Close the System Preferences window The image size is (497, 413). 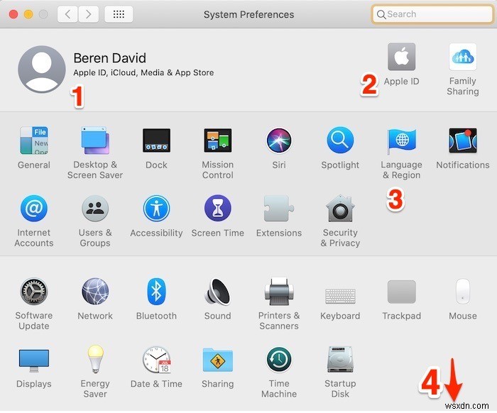point(13,14)
